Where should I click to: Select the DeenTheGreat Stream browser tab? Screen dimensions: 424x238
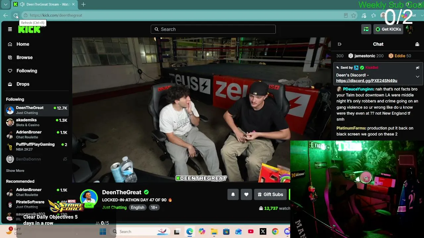45,4
